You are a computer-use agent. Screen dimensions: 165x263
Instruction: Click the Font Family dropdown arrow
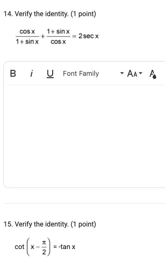[121, 73]
